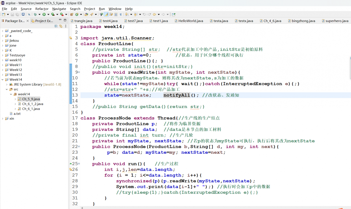Click the Back navigation yellow arrow
Screen dimensions: 351x209
pyautogui.click(x=154, y=14)
